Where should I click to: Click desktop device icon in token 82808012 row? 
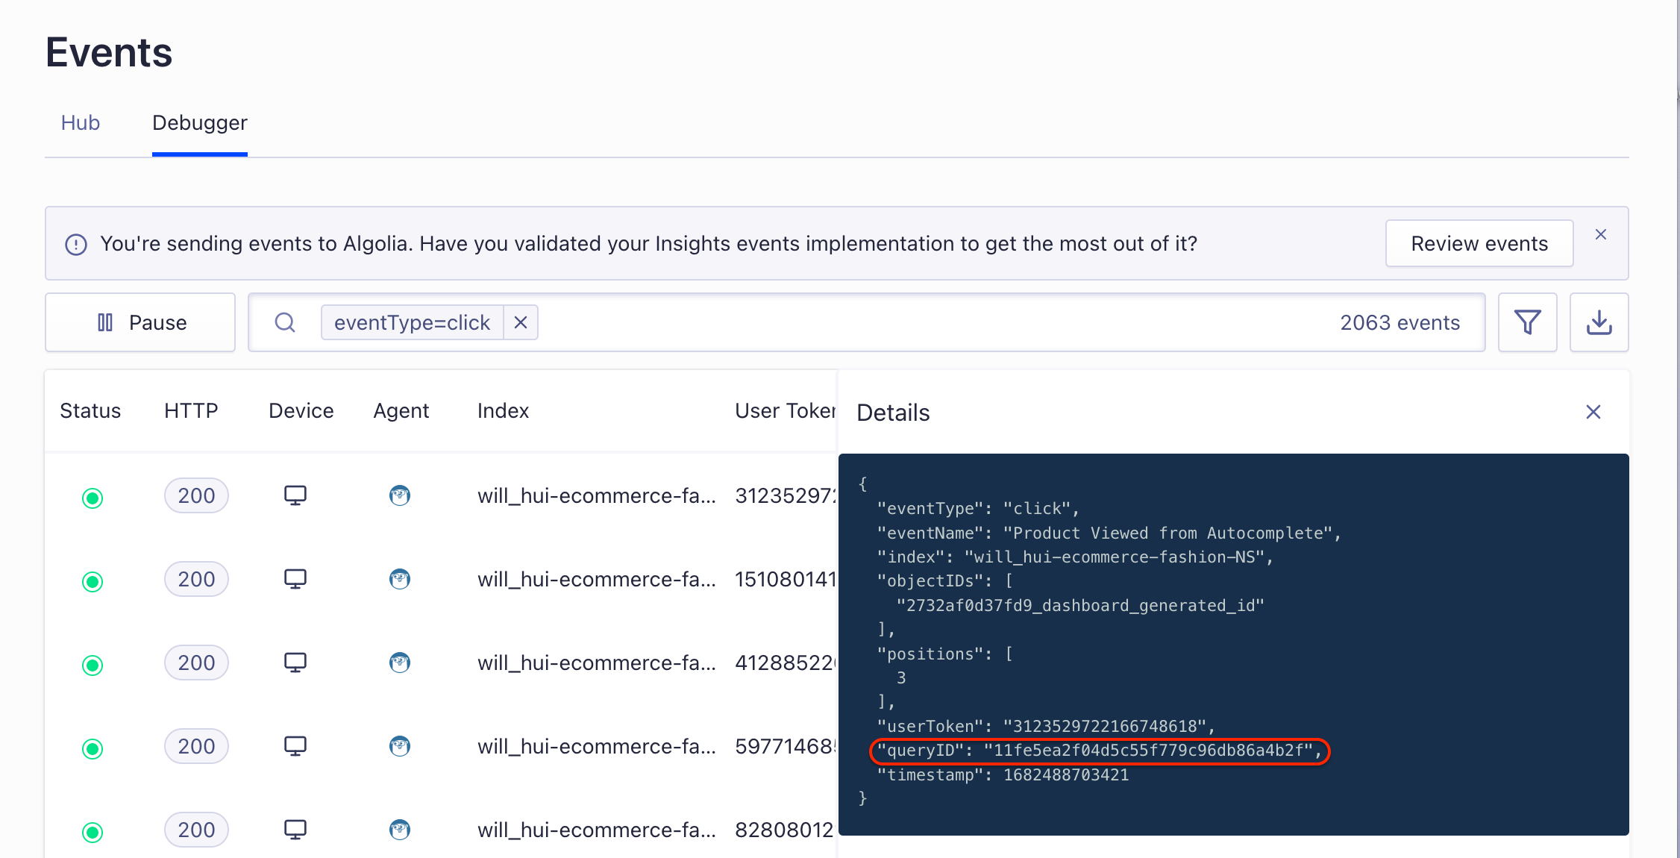pyautogui.click(x=295, y=830)
